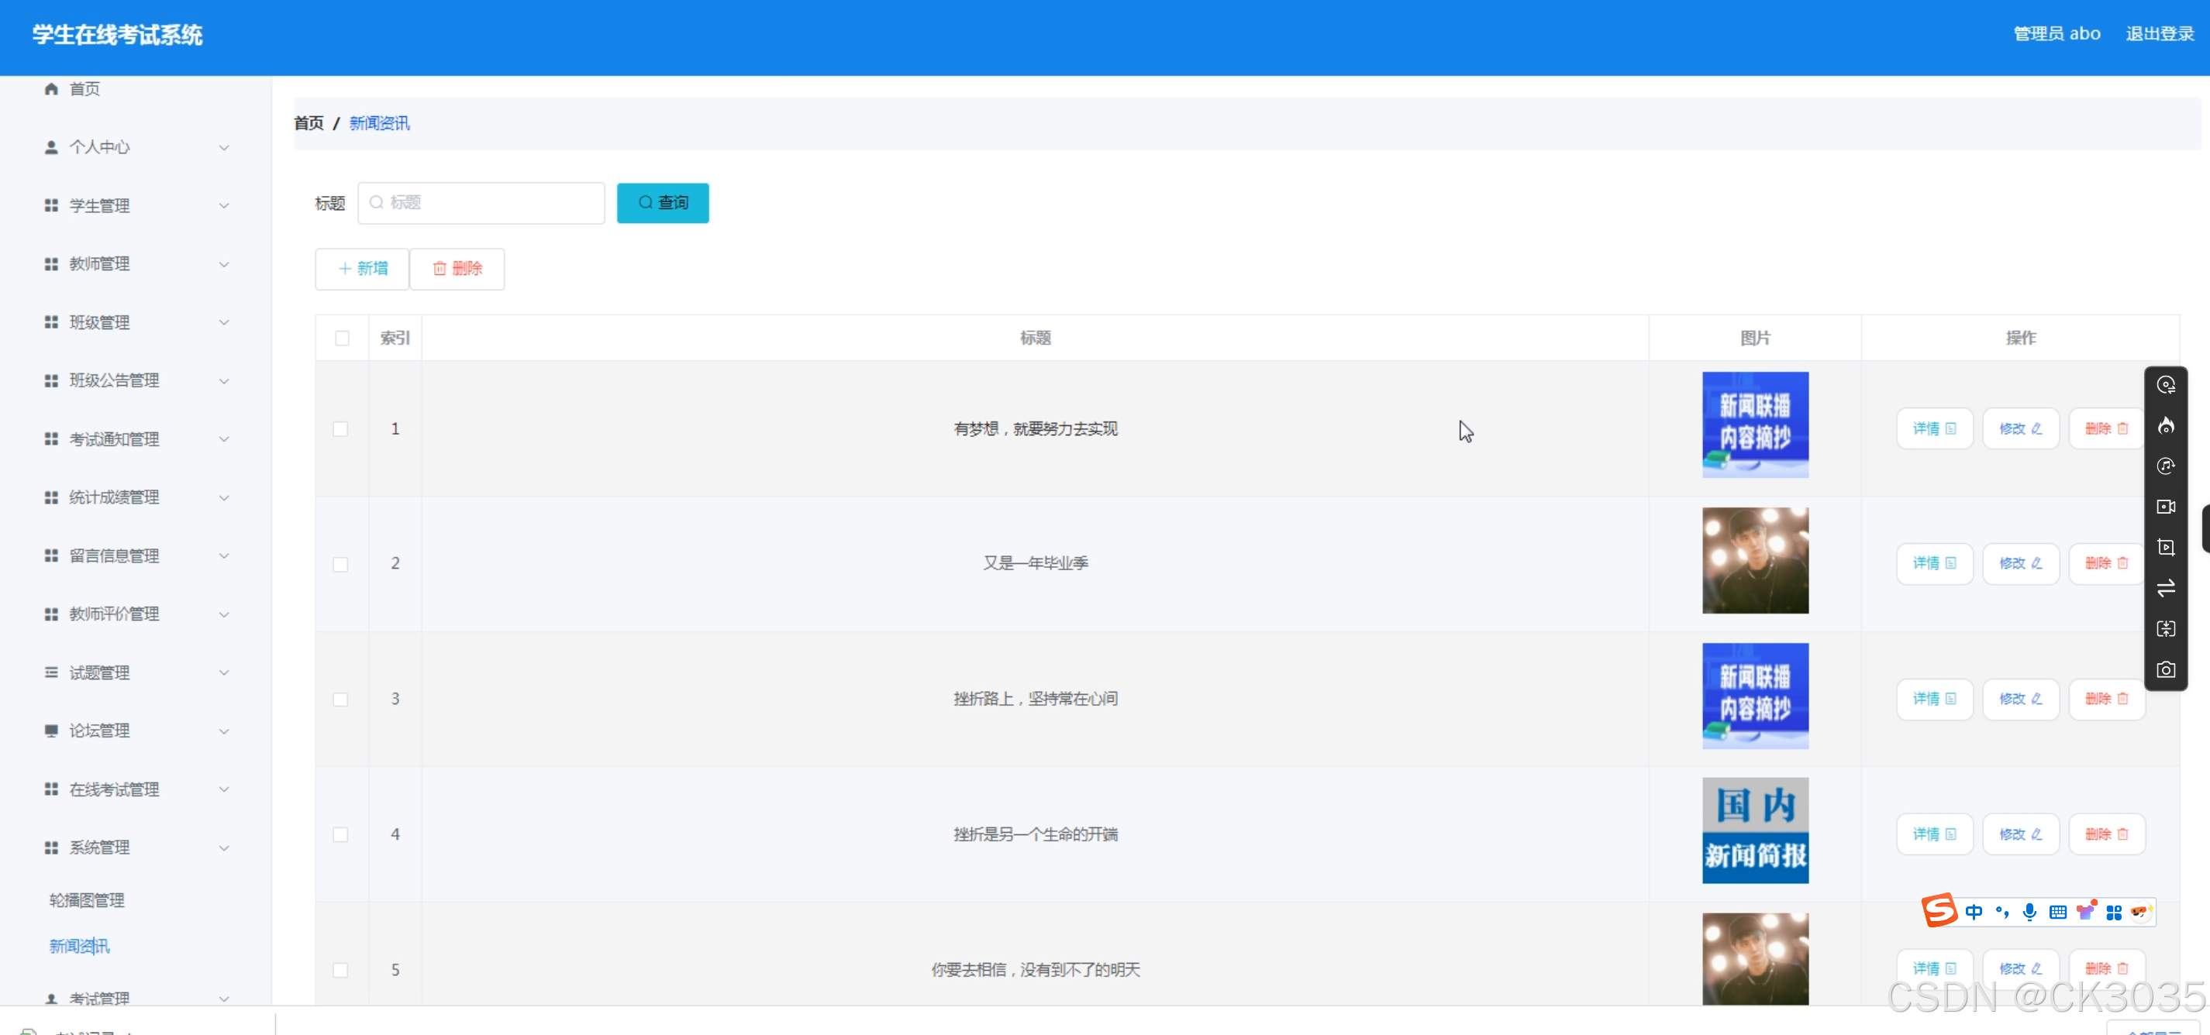Click the flame icon in floating toolbar
2210x1035 pixels.
(x=2165, y=425)
